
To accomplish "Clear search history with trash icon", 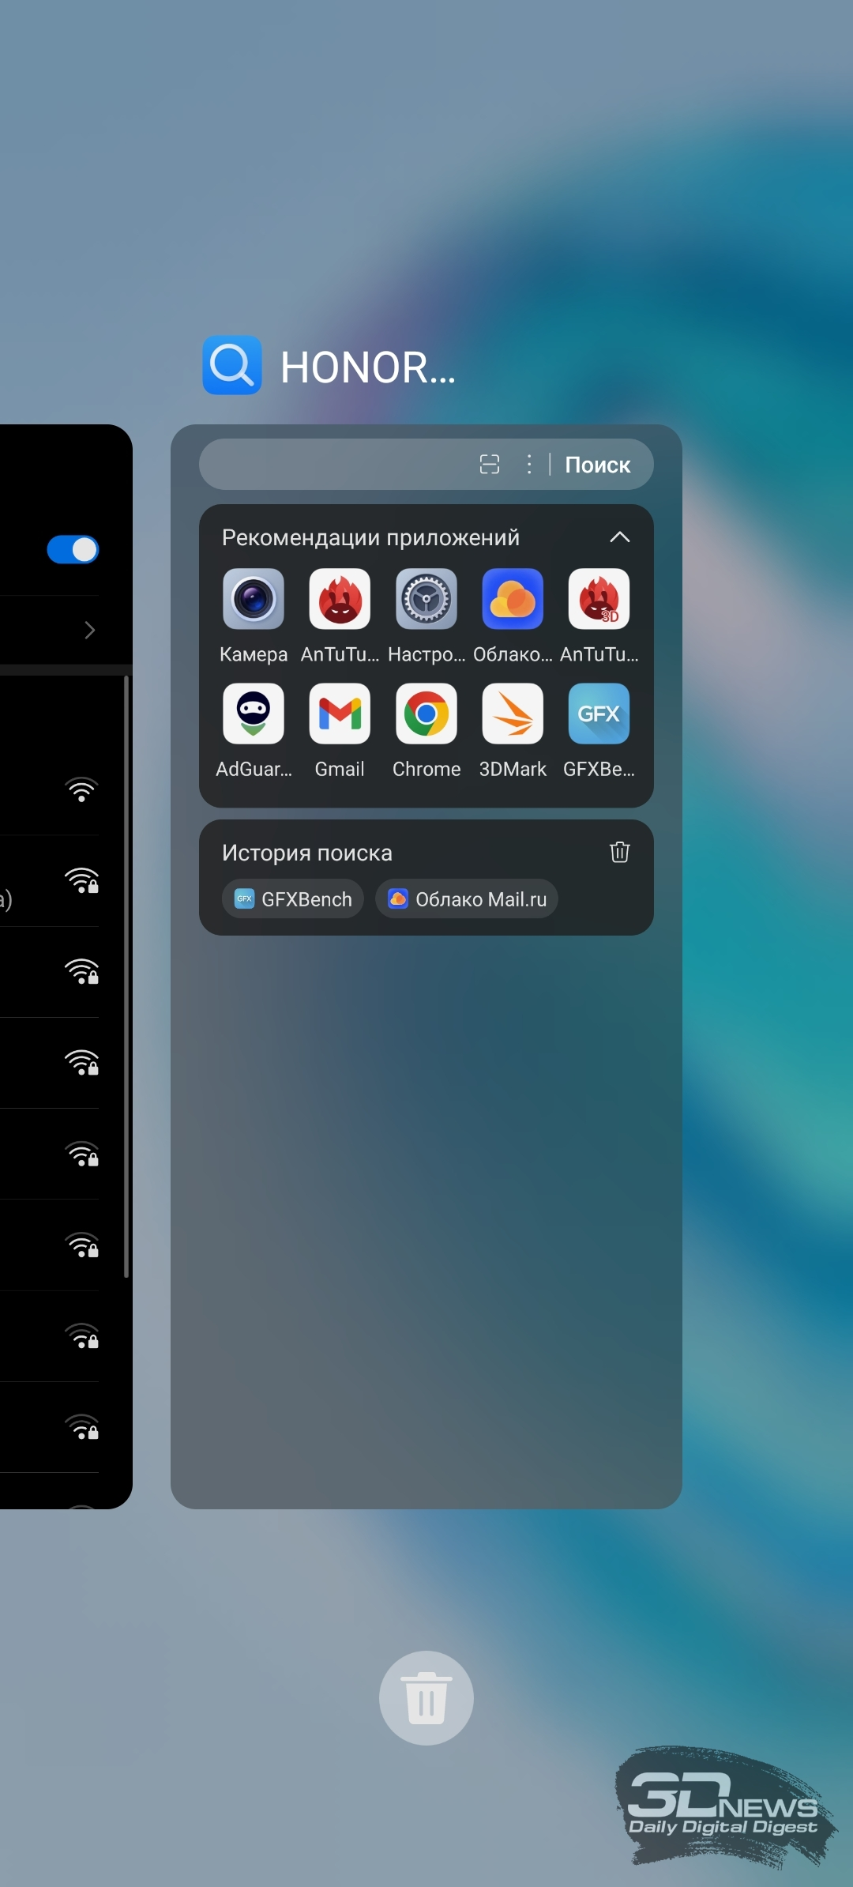I will coord(620,852).
